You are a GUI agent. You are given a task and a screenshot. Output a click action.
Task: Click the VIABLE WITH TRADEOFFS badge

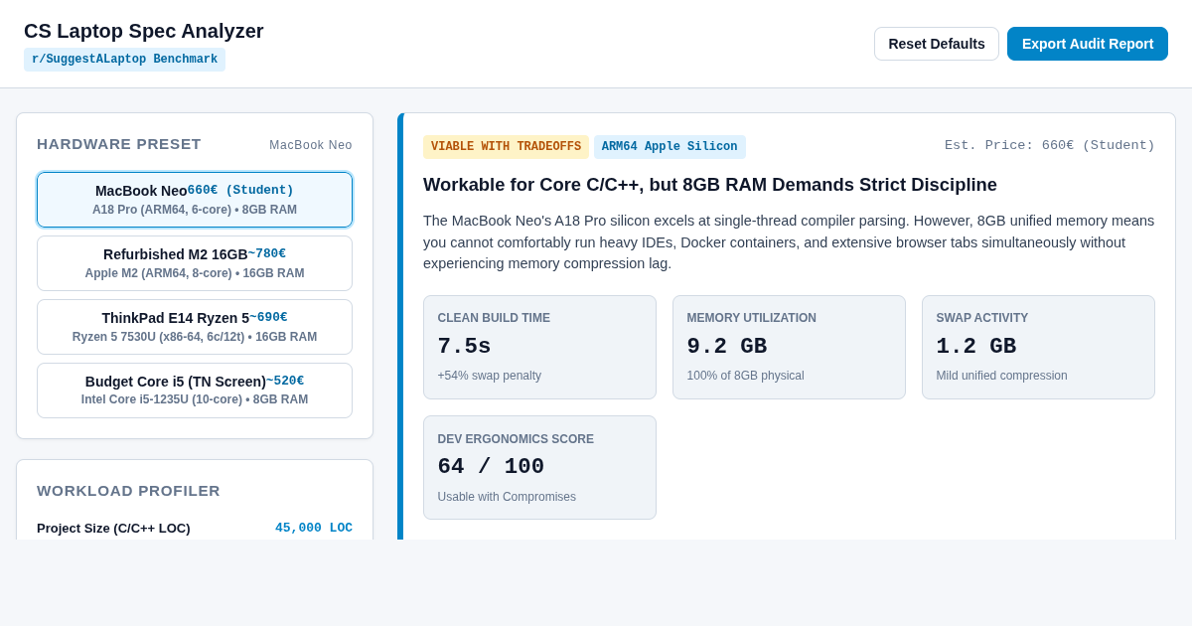(506, 147)
